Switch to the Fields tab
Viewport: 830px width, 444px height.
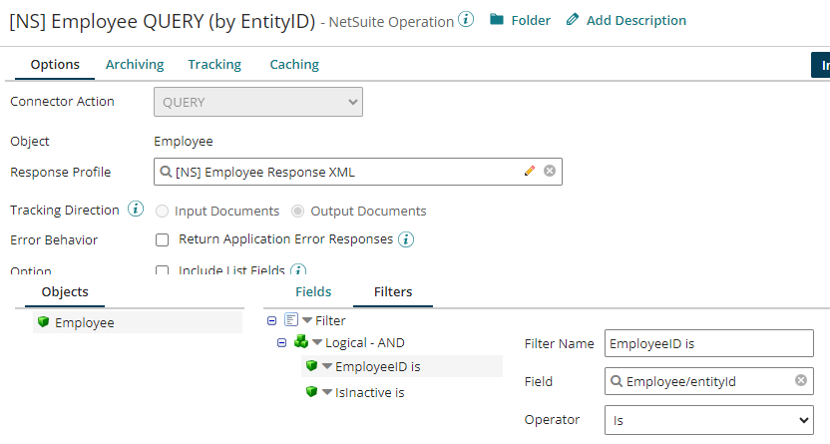(313, 291)
